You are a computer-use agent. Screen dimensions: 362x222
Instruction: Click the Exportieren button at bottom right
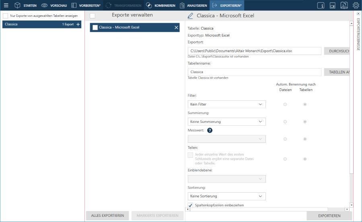329,216
